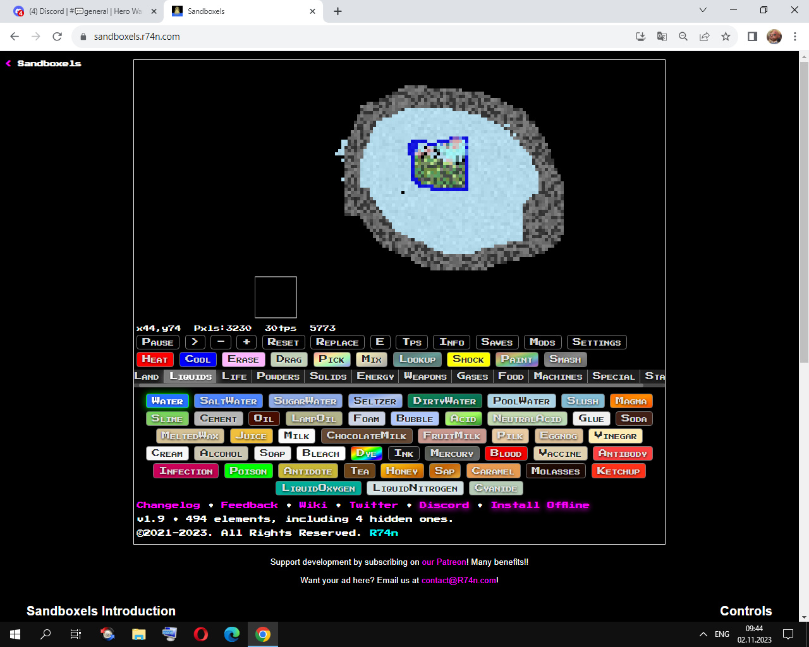Open the Changelog link
This screenshot has height=647, width=809.
[168, 505]
